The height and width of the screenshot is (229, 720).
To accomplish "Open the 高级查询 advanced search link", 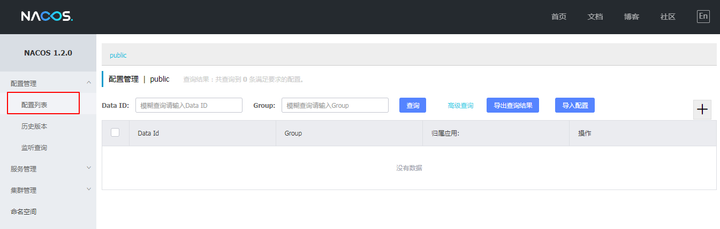I will (460, 106).
